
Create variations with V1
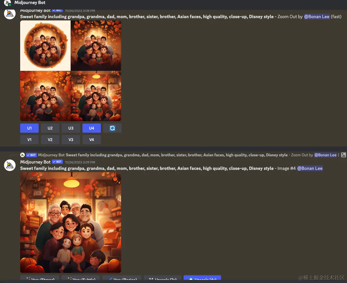point(29,140)
